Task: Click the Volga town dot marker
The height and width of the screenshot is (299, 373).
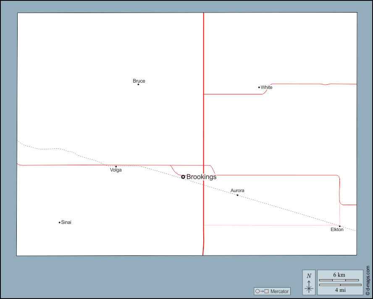Action: click(x=116, y=166)
